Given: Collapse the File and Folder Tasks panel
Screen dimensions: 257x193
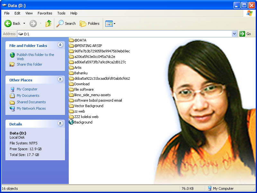Looking at the screenshot, I should coord(60,45).
